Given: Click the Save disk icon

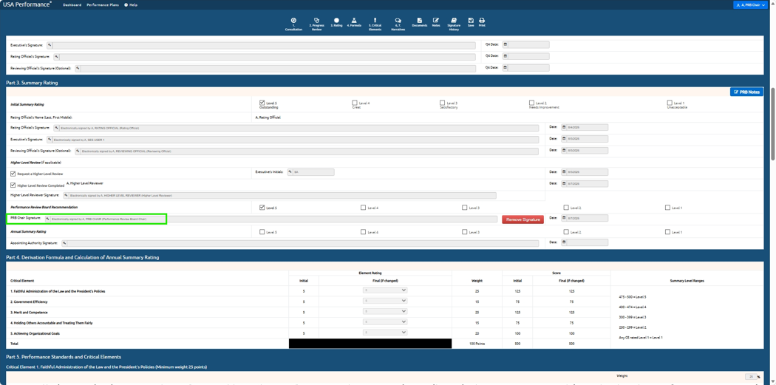Looking at the screenshot, I should [471, 21].
